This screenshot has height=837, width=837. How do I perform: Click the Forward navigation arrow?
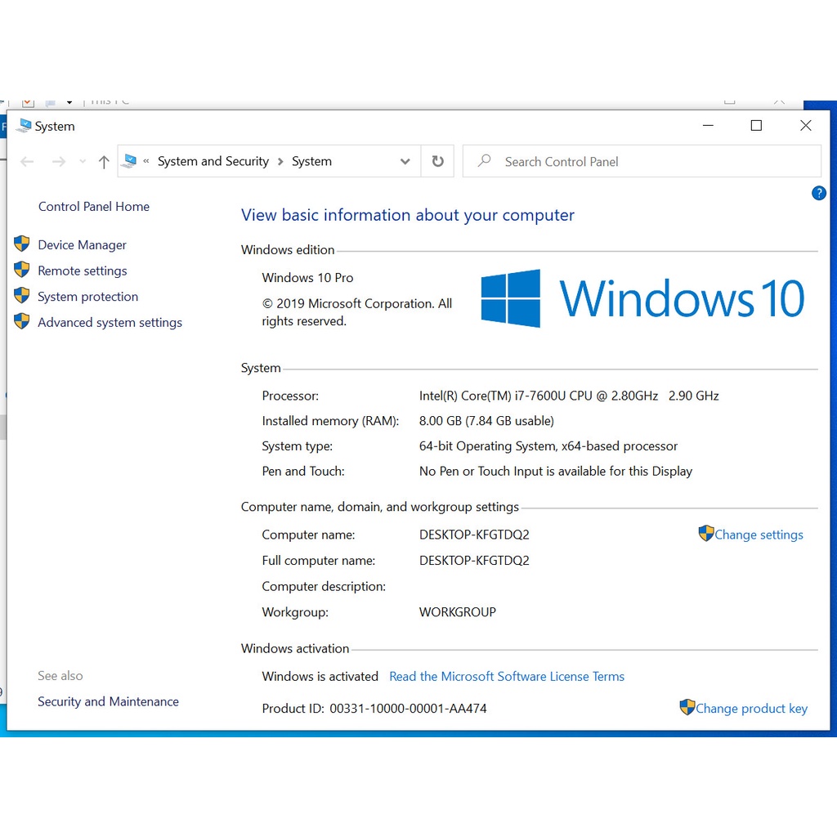[x=59, y=162]
